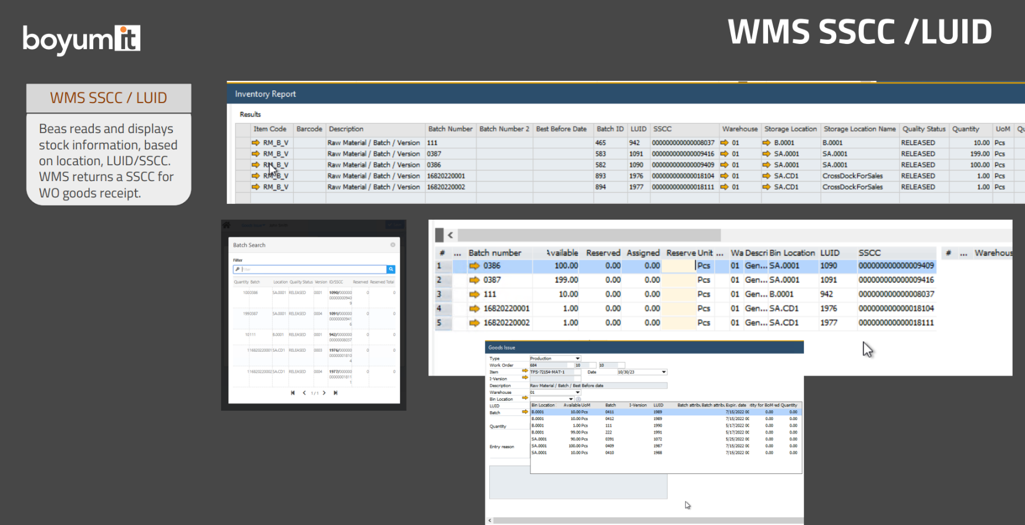Viewport: 1025px width, 525px height.
Task: Click I-Version link arrow in Goods Issue form
Action: [x=525, y=377]
